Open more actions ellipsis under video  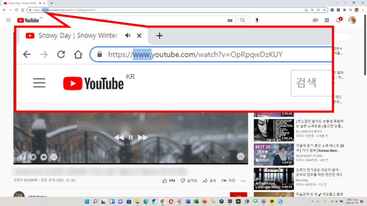(243, 181)
